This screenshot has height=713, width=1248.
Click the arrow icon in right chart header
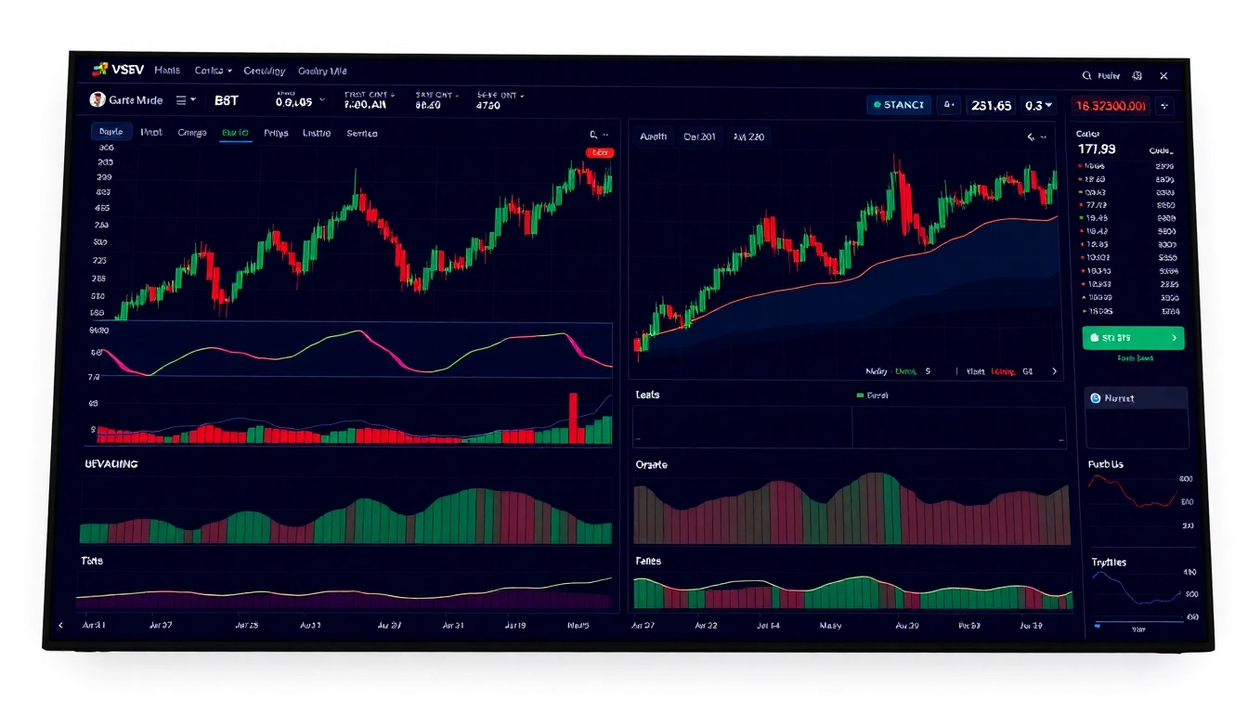click(1031, 137)
